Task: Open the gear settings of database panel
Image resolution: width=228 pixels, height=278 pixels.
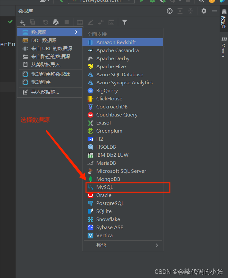Action: [204, 11]
